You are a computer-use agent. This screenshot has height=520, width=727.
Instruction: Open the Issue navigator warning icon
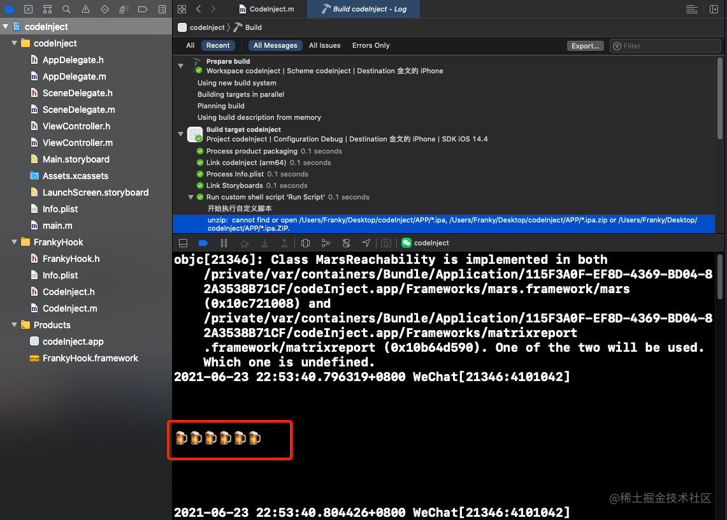86,9
